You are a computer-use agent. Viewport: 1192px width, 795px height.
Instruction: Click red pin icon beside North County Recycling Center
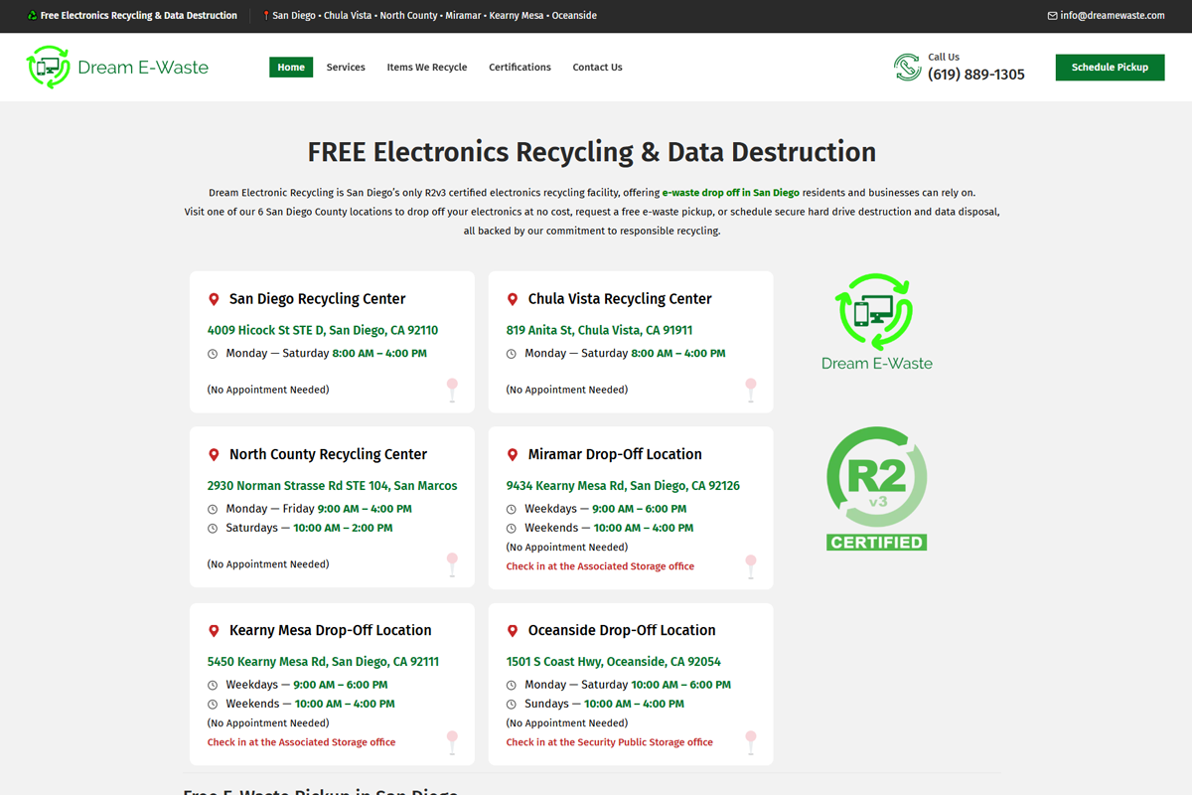coord(214,454)
